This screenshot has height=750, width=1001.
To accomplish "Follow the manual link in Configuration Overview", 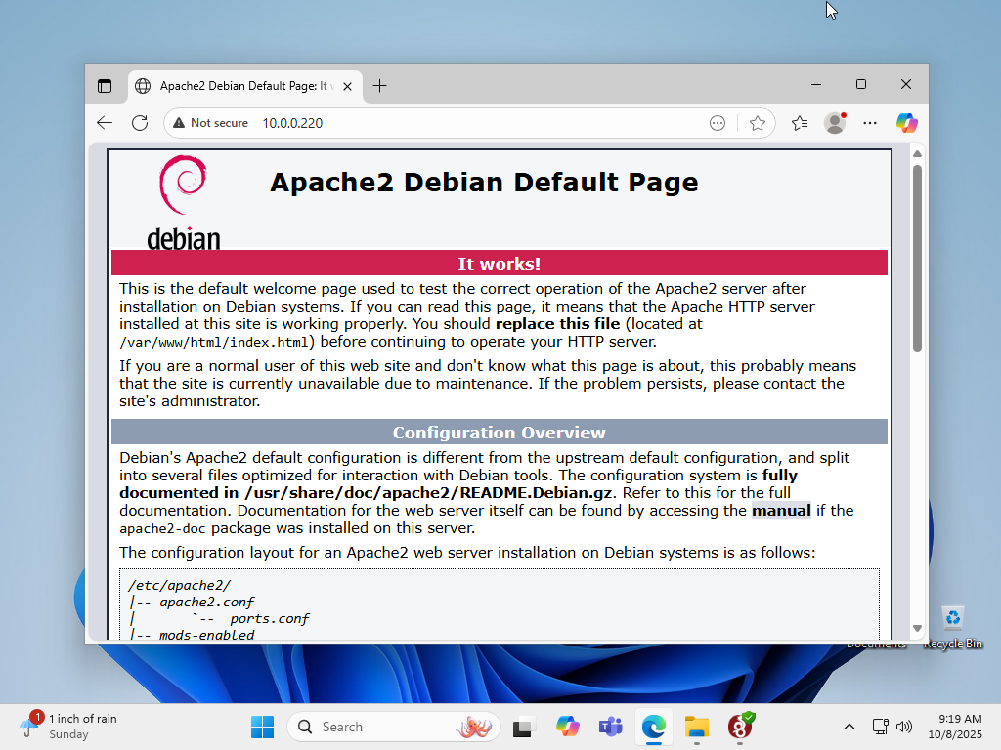I will [x=781, y=510].
